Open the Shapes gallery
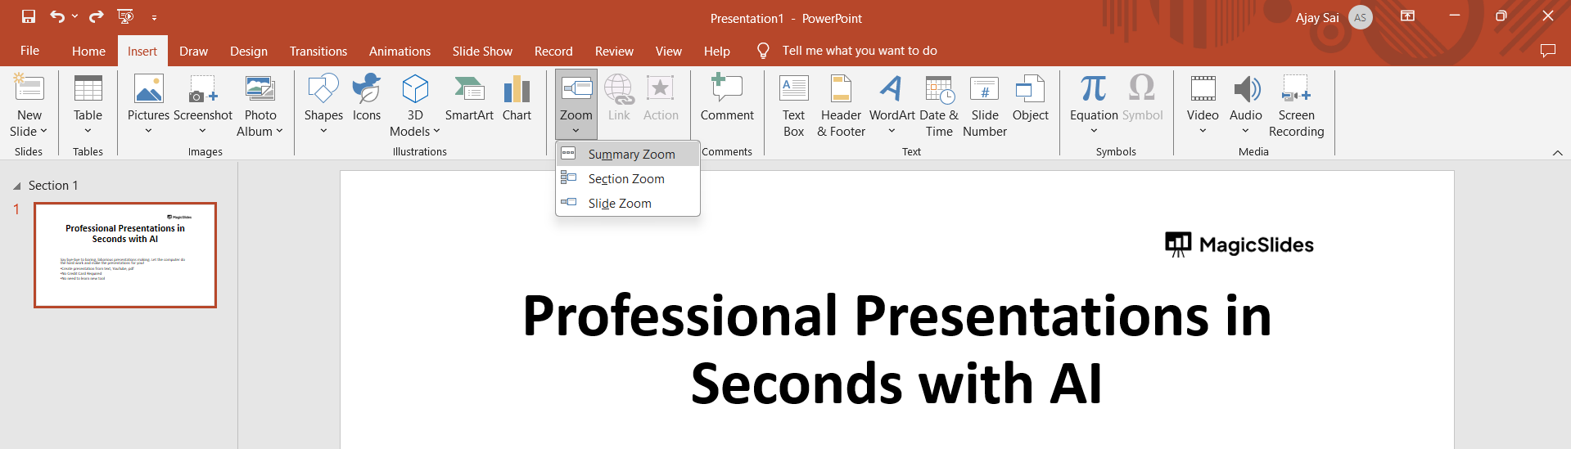The width and height of the screenshot is (1571, 449). tap(323, 105)
